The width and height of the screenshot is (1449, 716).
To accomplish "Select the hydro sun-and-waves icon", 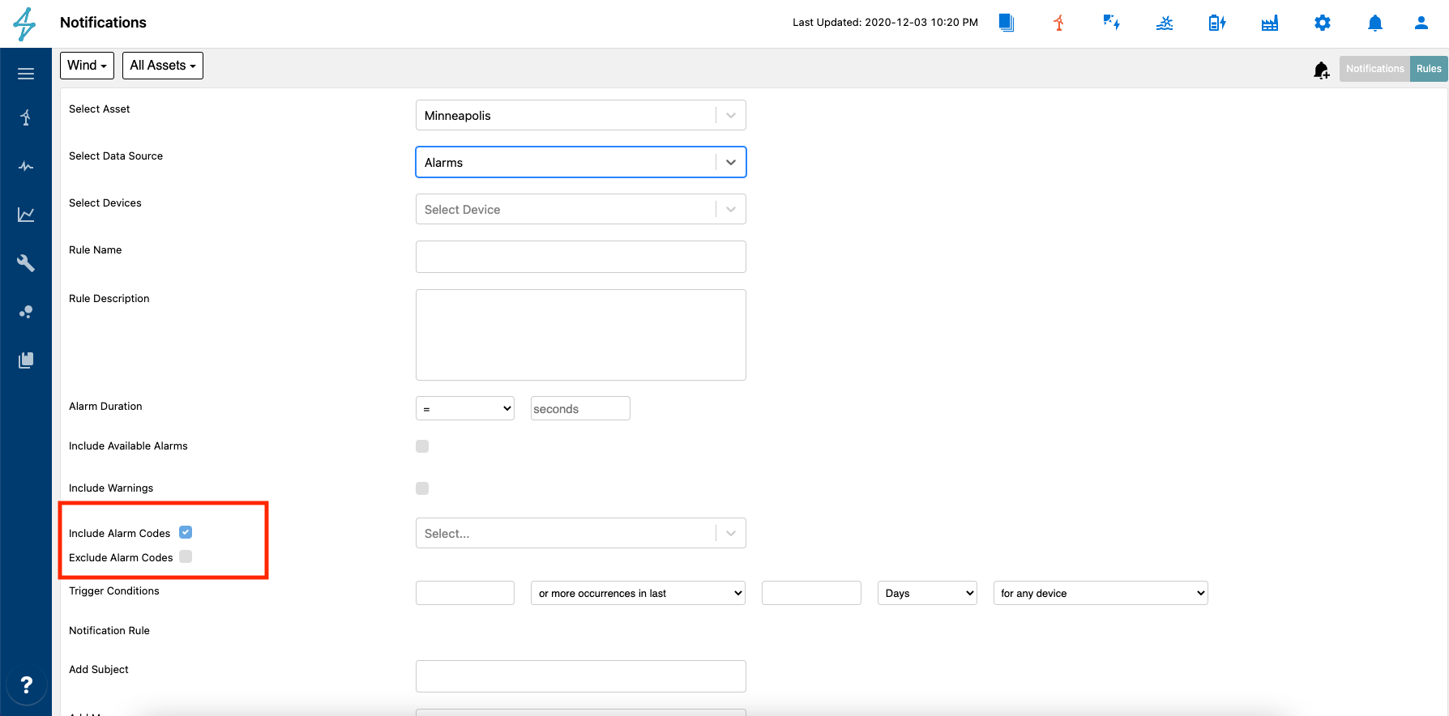I will click(1165, 23).
